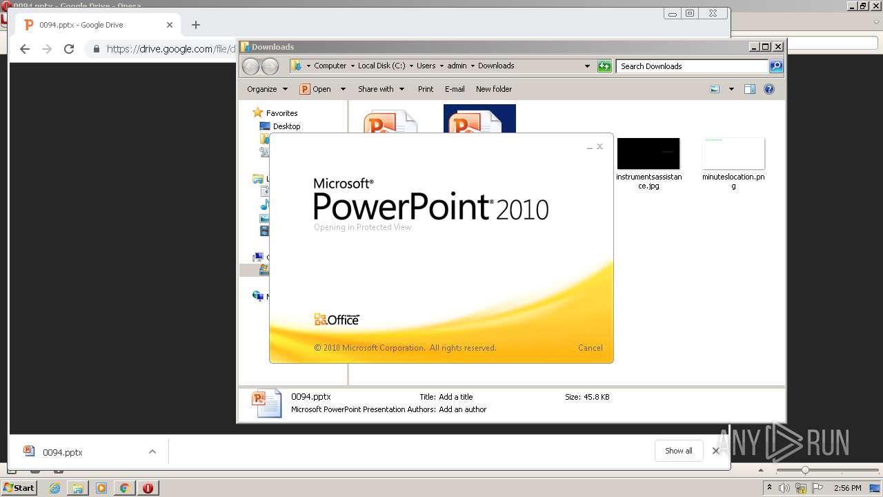Click the change view icon in Explorer
Image resolution: width=883 pixels, height=497 pixels.
coord(715,89)
